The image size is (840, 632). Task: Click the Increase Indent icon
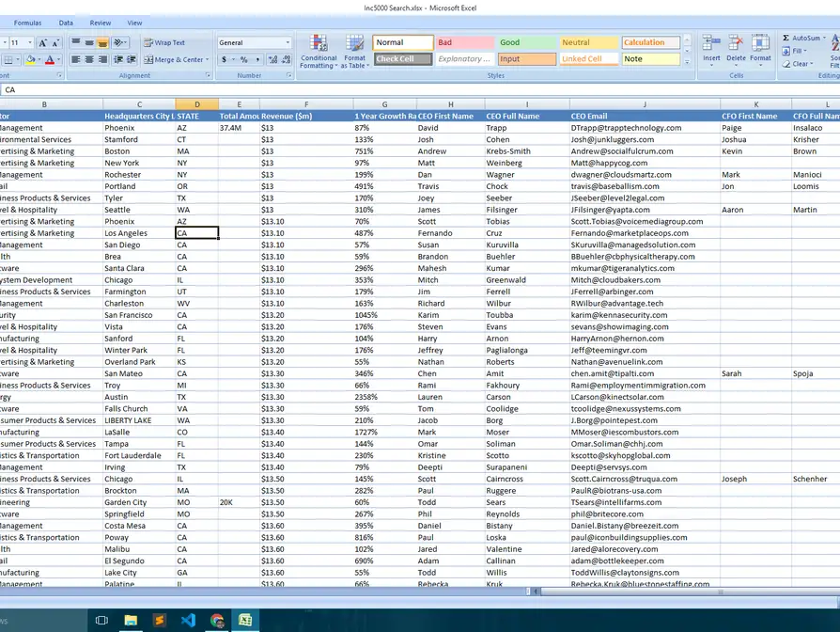coord(133,59)
